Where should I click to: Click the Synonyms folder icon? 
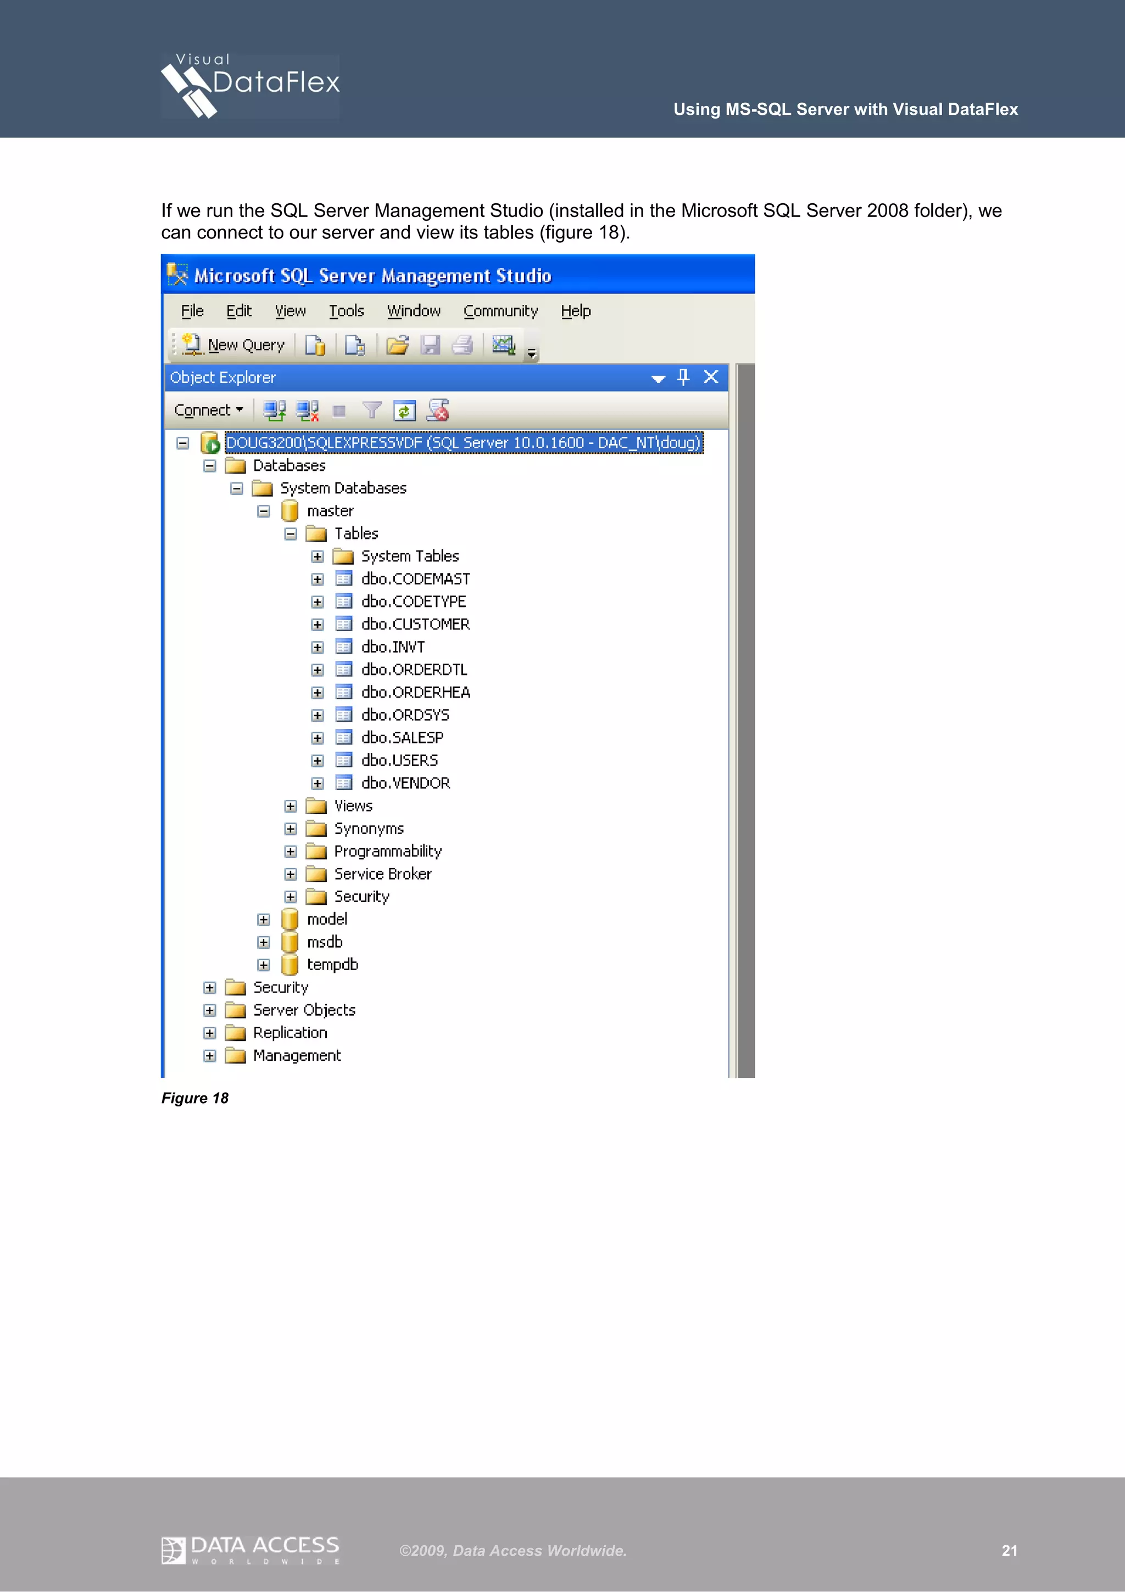[316, 828]
